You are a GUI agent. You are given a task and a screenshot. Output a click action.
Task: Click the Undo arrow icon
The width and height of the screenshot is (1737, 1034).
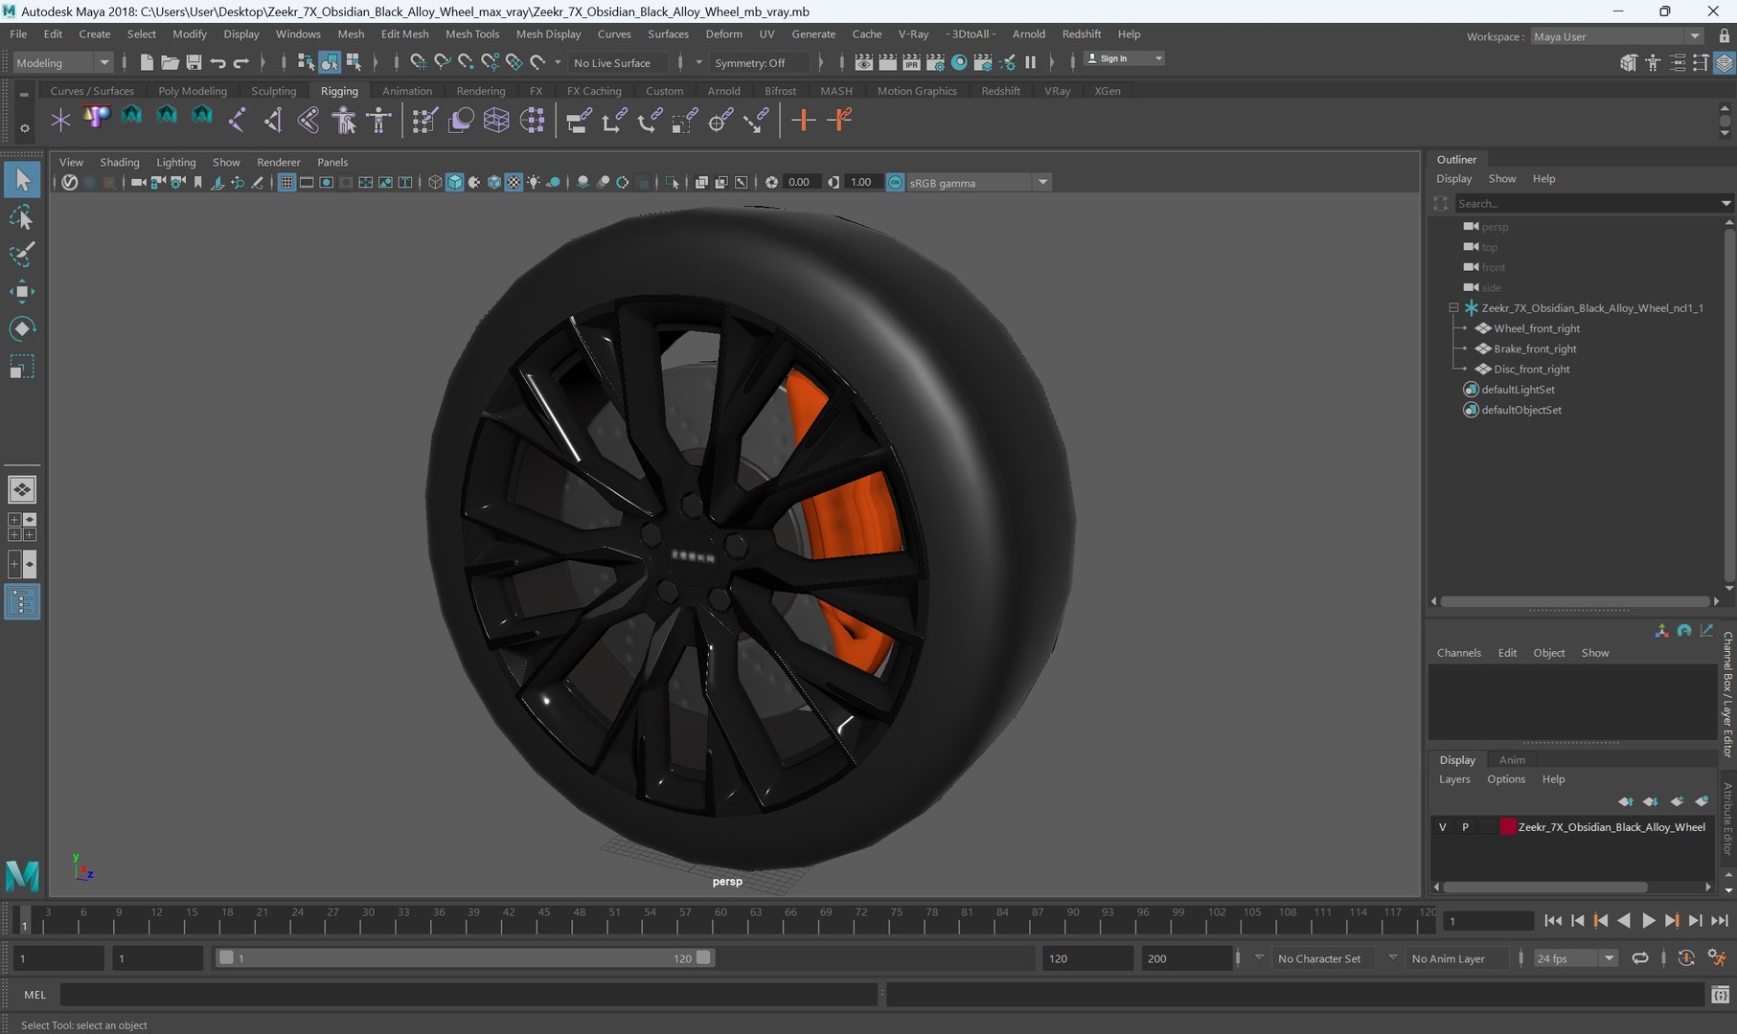pos(217,62)
